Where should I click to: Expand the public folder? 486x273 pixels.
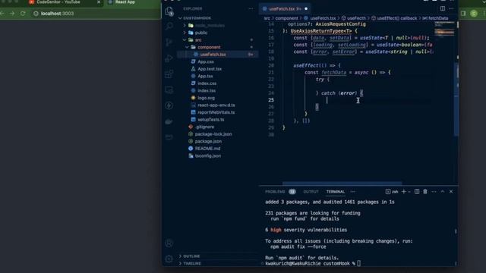(x=185, y=33)
